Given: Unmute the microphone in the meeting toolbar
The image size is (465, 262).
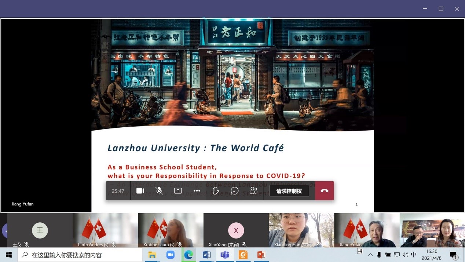Looking at the screenshot, I should click(x=159, y=191).
